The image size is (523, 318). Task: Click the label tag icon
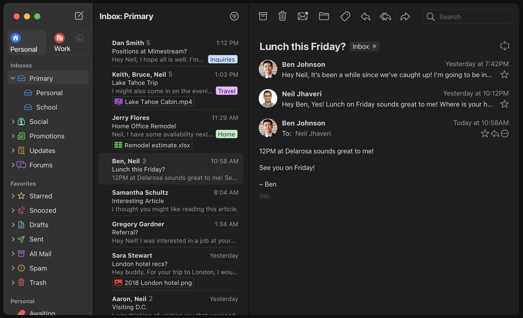345,16
